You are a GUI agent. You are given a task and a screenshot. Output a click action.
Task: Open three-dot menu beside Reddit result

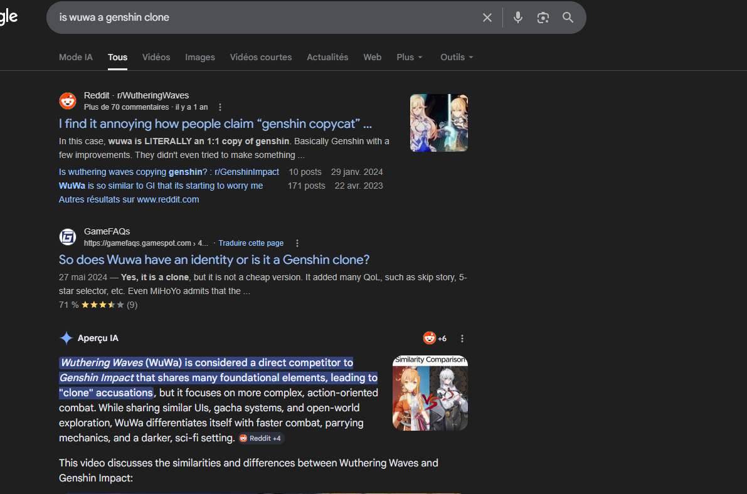tap(220, 107)
